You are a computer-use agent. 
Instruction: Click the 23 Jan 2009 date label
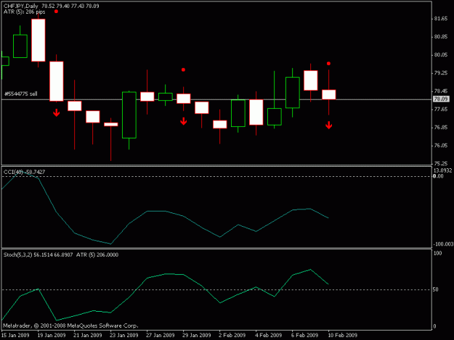124,336
